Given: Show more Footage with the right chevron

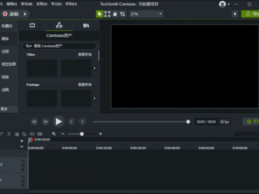Looking at the screenshot, I should click(x=94, y=98).
